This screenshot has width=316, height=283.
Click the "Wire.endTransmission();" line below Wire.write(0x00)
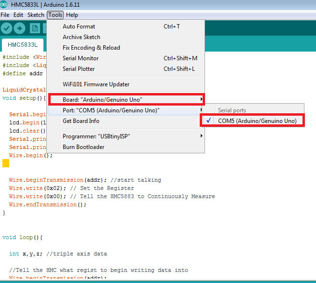coord(48,204)
